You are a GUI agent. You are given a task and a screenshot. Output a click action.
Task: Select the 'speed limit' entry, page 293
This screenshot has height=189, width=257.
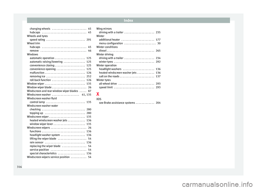(x=130, y=87)
